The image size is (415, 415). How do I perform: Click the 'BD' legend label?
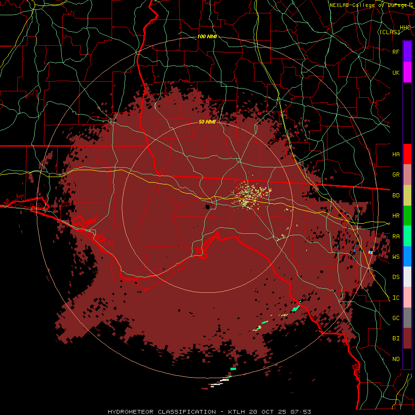click(396, 196)
